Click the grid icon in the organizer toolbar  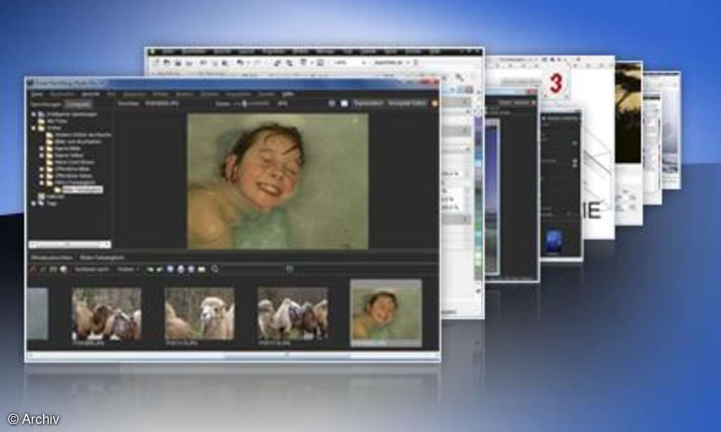53,270
